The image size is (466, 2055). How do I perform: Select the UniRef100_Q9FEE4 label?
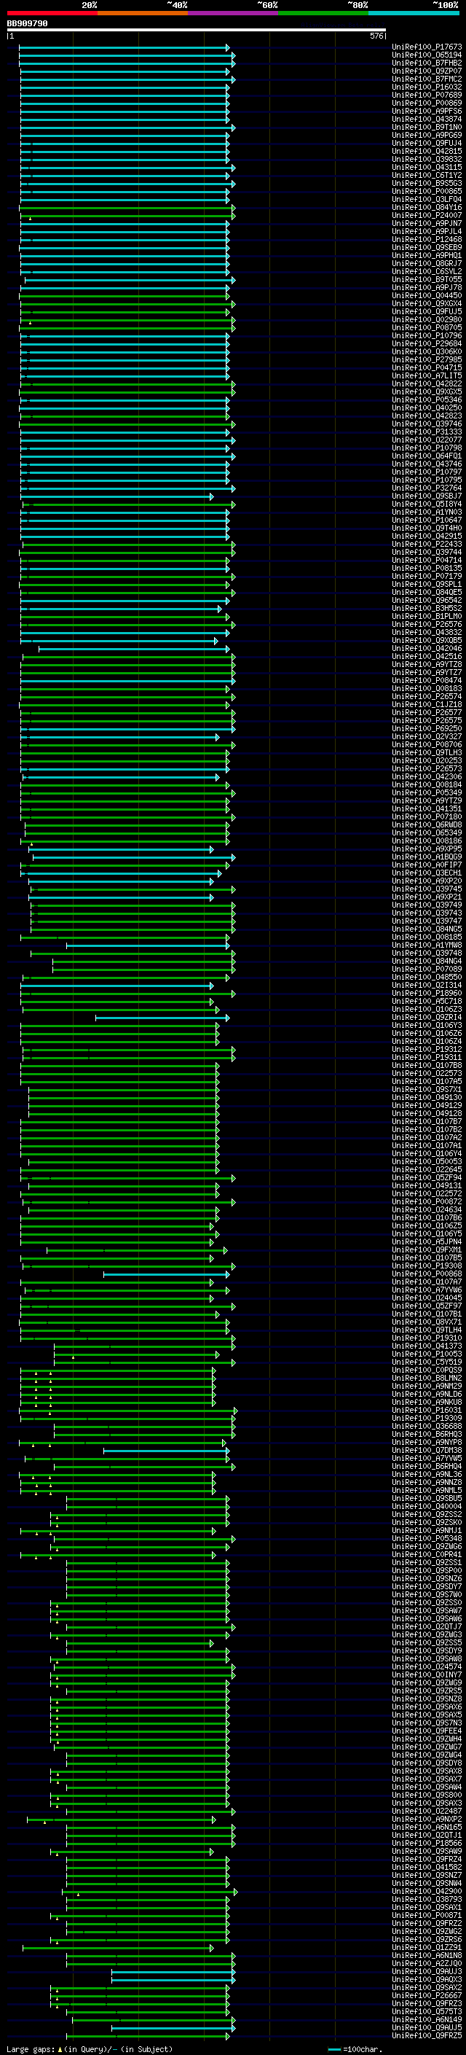point(427,1731)
